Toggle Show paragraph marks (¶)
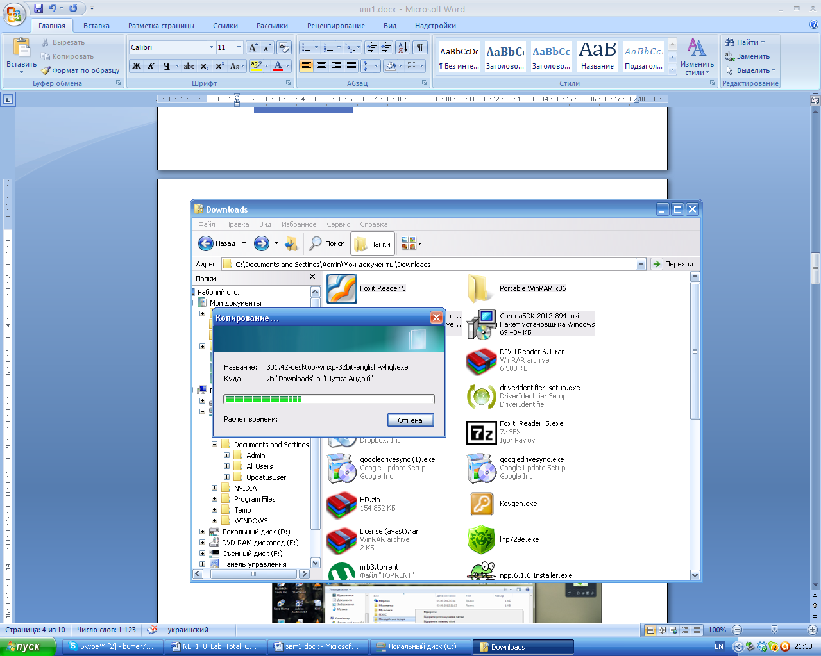This screenshot has width=821, height=656. click(x=420, y=47)
